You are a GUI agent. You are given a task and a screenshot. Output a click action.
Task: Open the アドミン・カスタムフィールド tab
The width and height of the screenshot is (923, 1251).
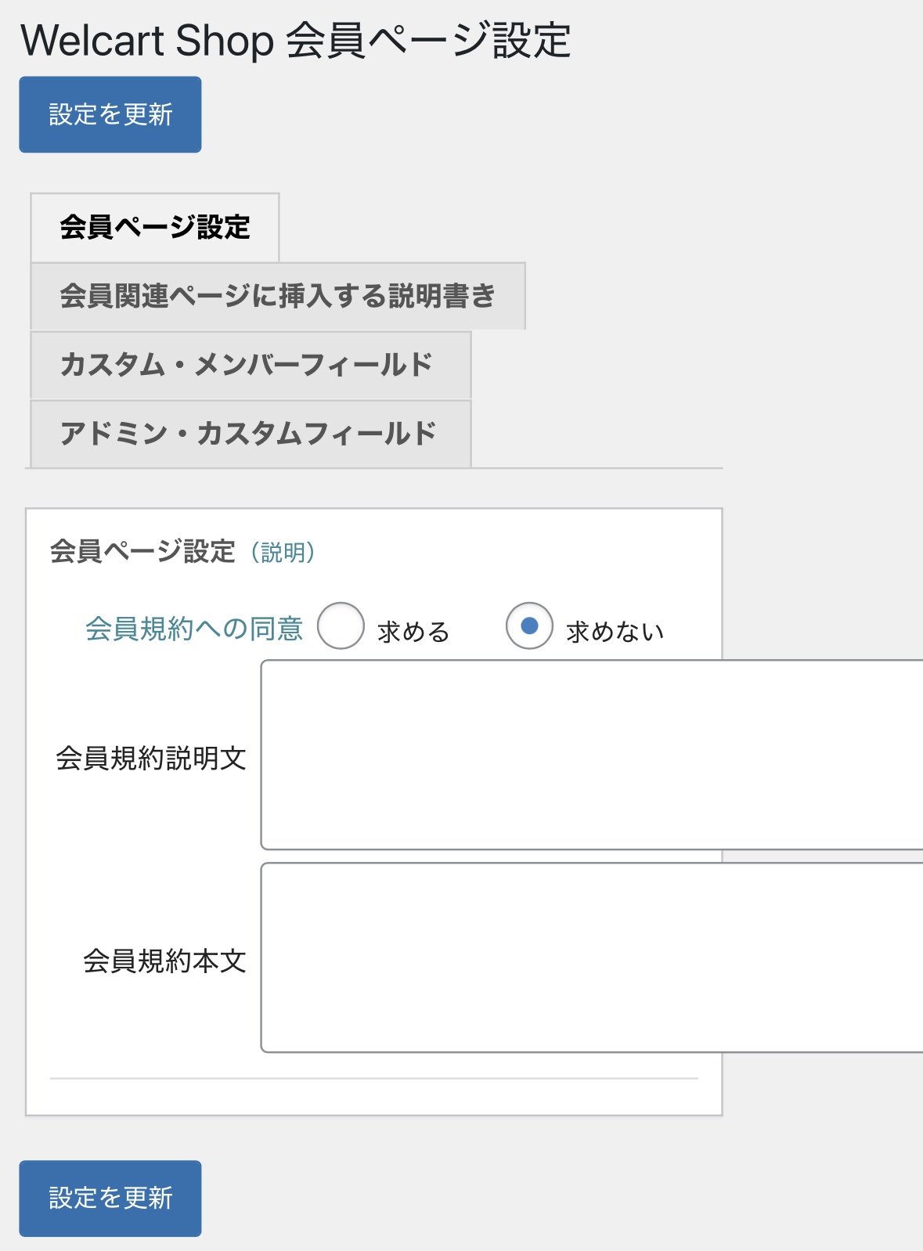(x=251, y=434)
